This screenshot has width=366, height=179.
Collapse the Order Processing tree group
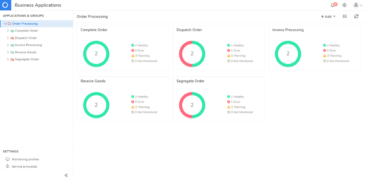coord(5,24)
